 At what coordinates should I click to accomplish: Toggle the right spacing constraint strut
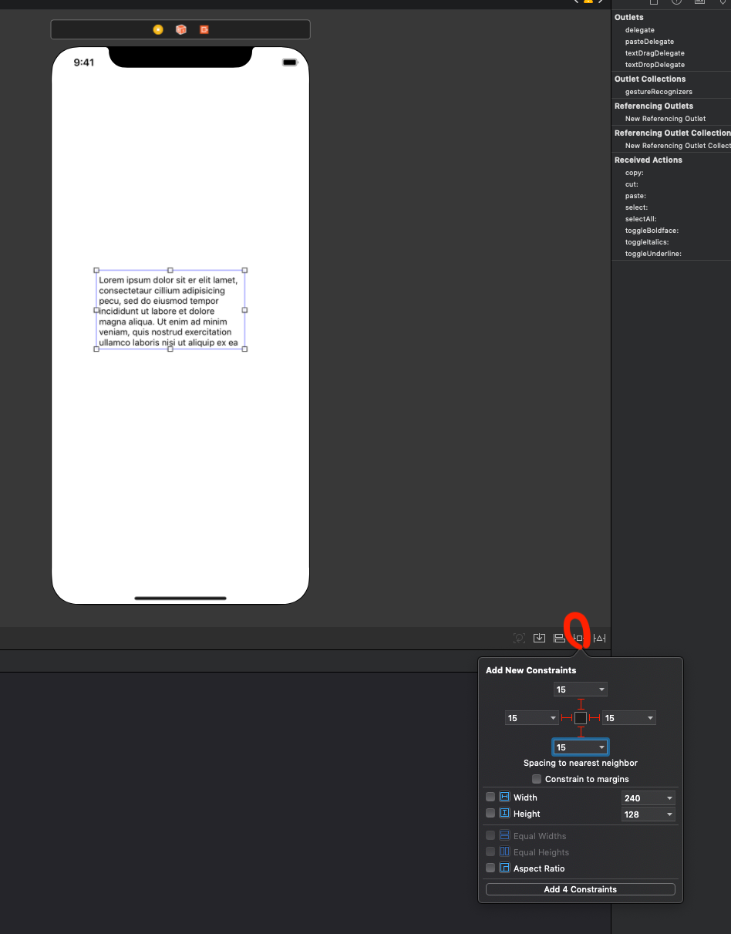(595, 718)
